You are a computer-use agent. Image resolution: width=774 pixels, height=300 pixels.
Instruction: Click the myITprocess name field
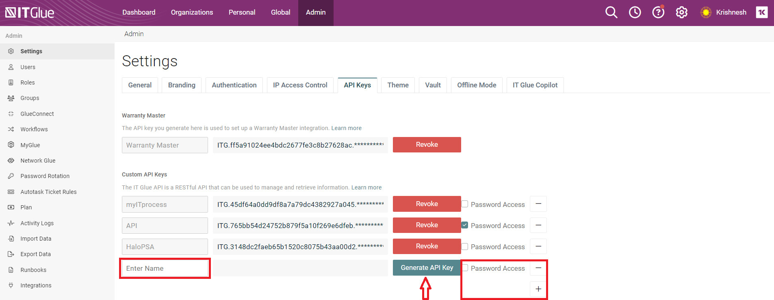coord(165,204)
